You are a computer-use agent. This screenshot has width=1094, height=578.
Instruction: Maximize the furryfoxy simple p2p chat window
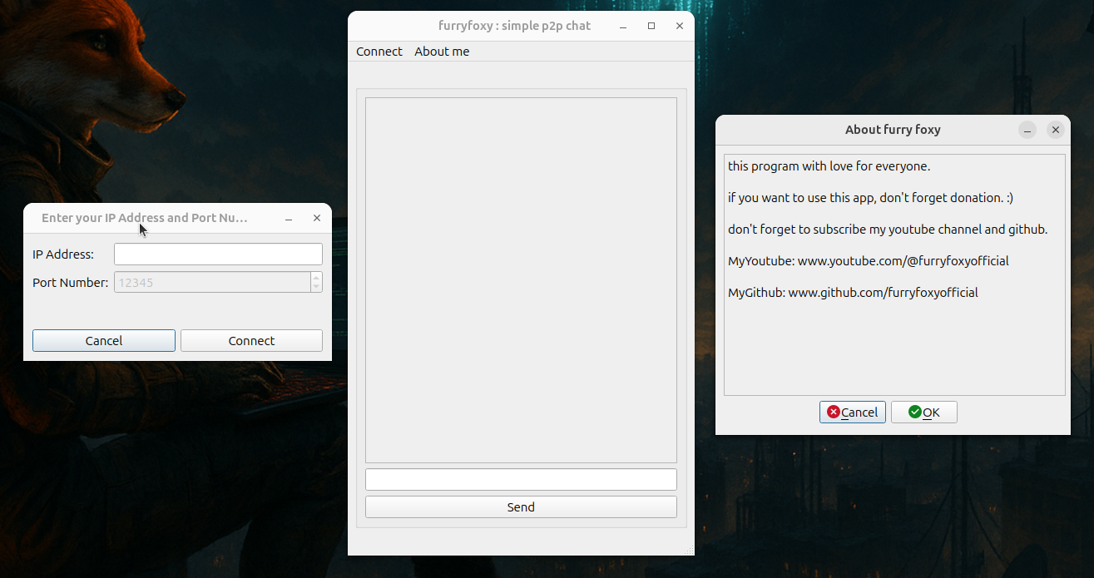(x=651, y=26)
